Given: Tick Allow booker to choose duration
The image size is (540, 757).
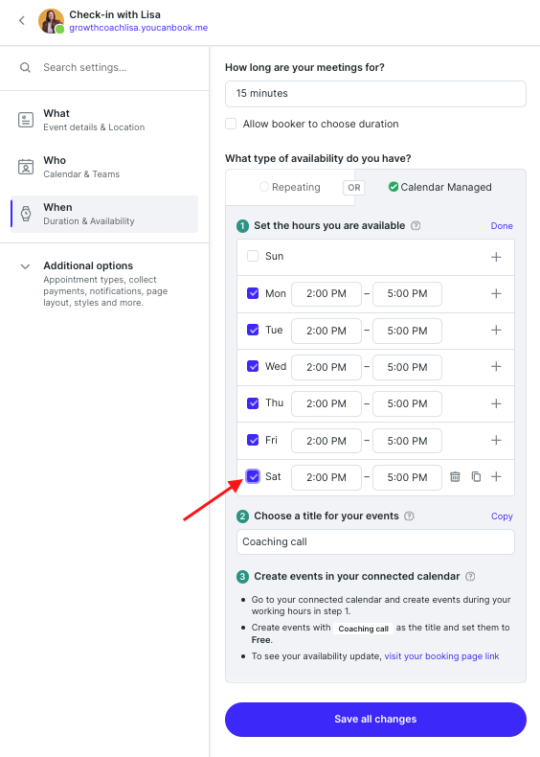Looking at the screenshot, I should click(x=231, y=124).
